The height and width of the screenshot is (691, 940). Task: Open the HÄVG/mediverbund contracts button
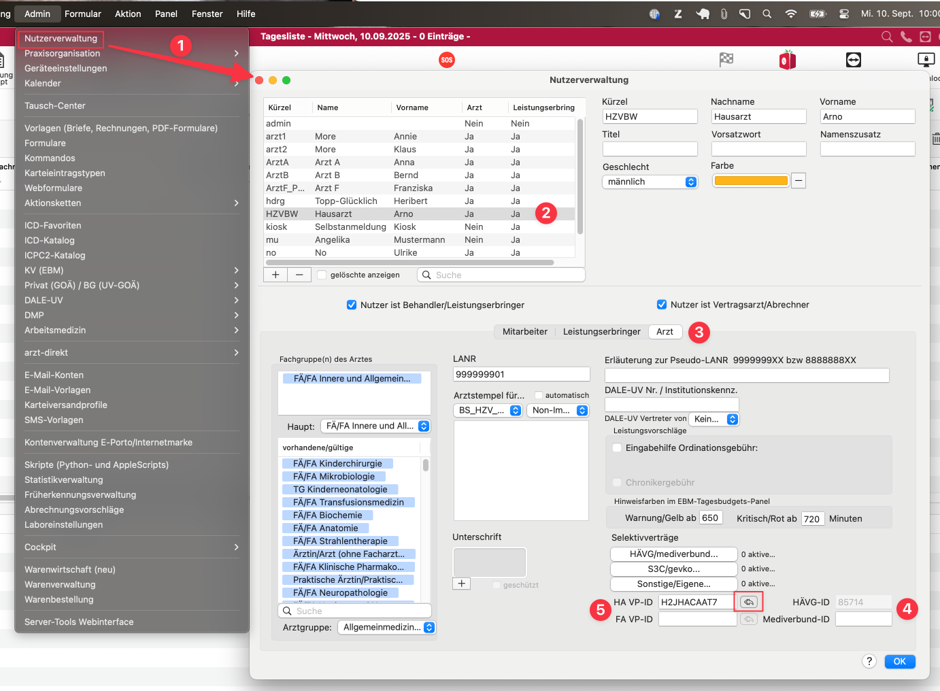click(673, 554)
